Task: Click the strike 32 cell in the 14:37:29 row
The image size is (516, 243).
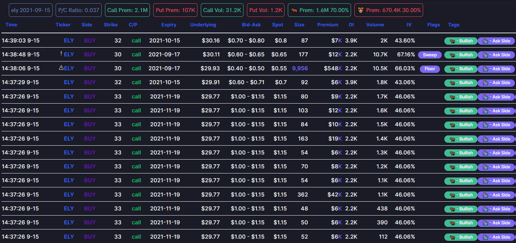Action: coord(118,82)
